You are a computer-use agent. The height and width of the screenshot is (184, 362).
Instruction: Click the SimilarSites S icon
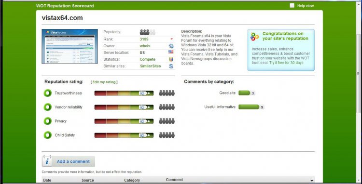(171, 66)
